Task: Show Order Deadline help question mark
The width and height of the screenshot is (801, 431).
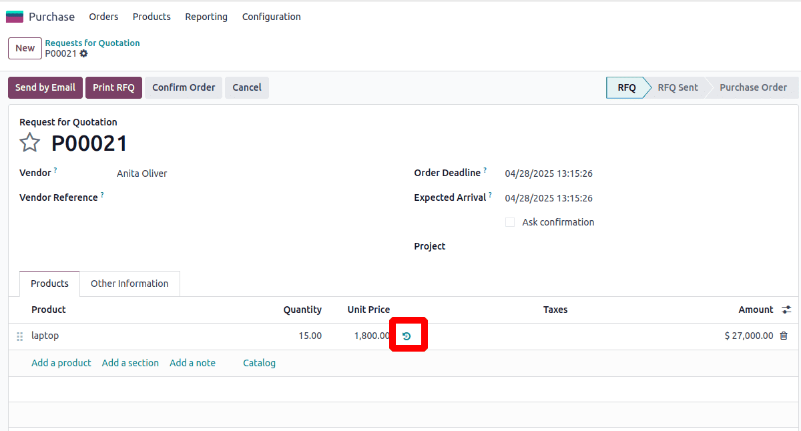Action: [x=485, y=171]
